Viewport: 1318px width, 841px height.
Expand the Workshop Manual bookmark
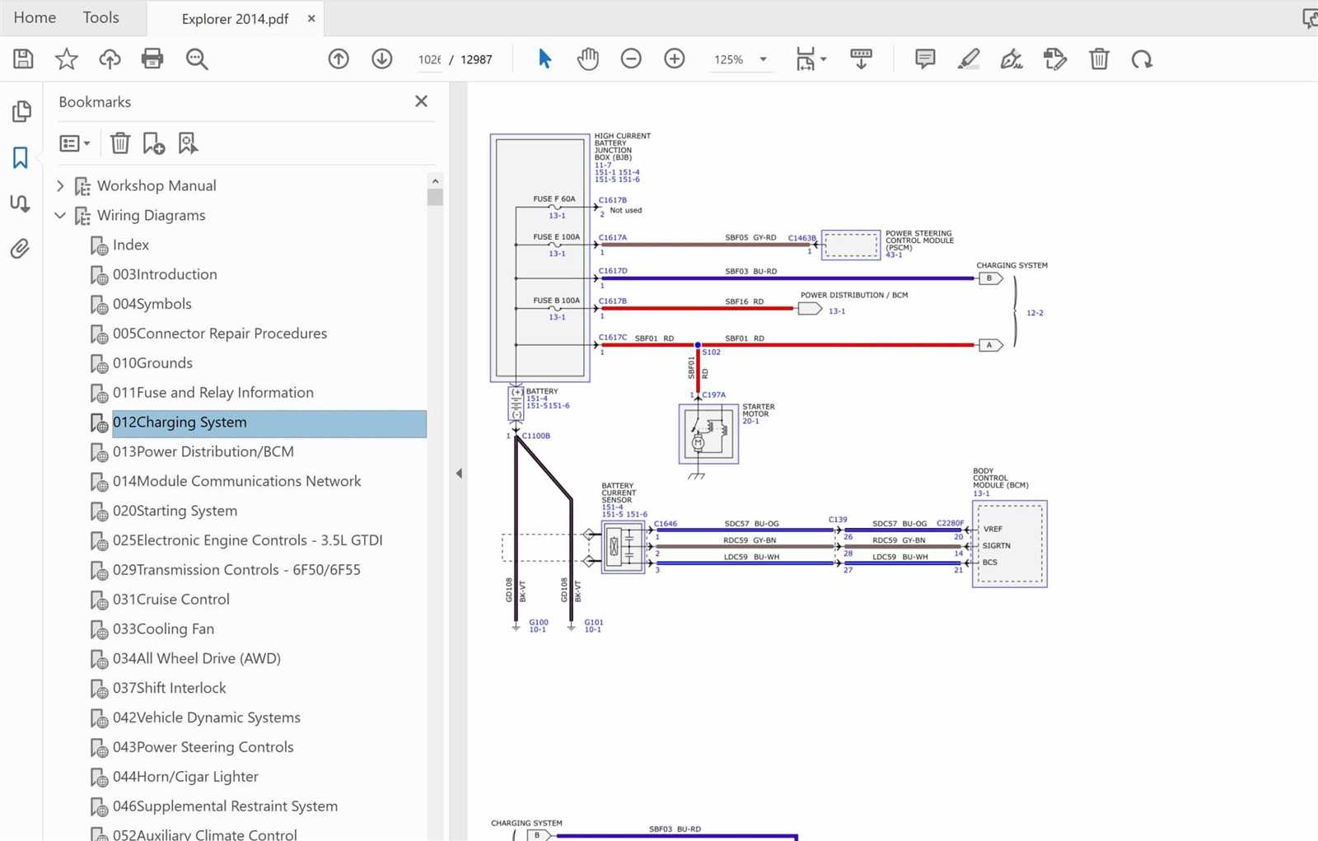[x=60, y=185]
